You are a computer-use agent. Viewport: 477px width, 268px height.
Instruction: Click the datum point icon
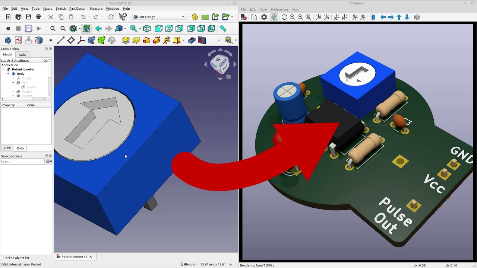click(51, 40)
